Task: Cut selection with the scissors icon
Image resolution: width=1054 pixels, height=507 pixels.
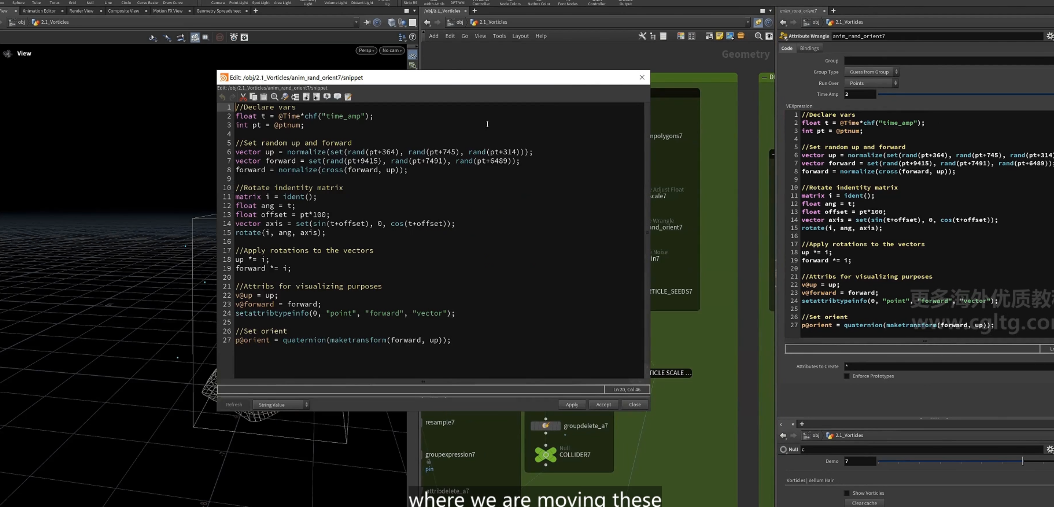Action: 243,97
